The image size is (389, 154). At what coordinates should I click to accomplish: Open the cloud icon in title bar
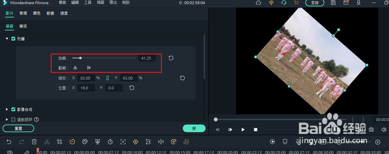click(258, 3)
